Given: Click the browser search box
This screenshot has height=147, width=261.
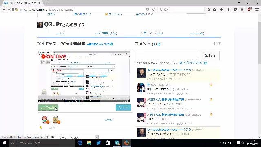Looking at the screenshot, I should pyautogui.click(x=181, y=9).
